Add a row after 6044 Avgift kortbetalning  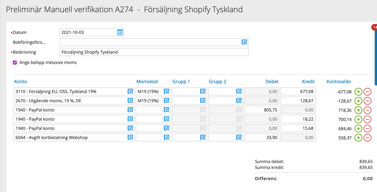coord(358,138)
